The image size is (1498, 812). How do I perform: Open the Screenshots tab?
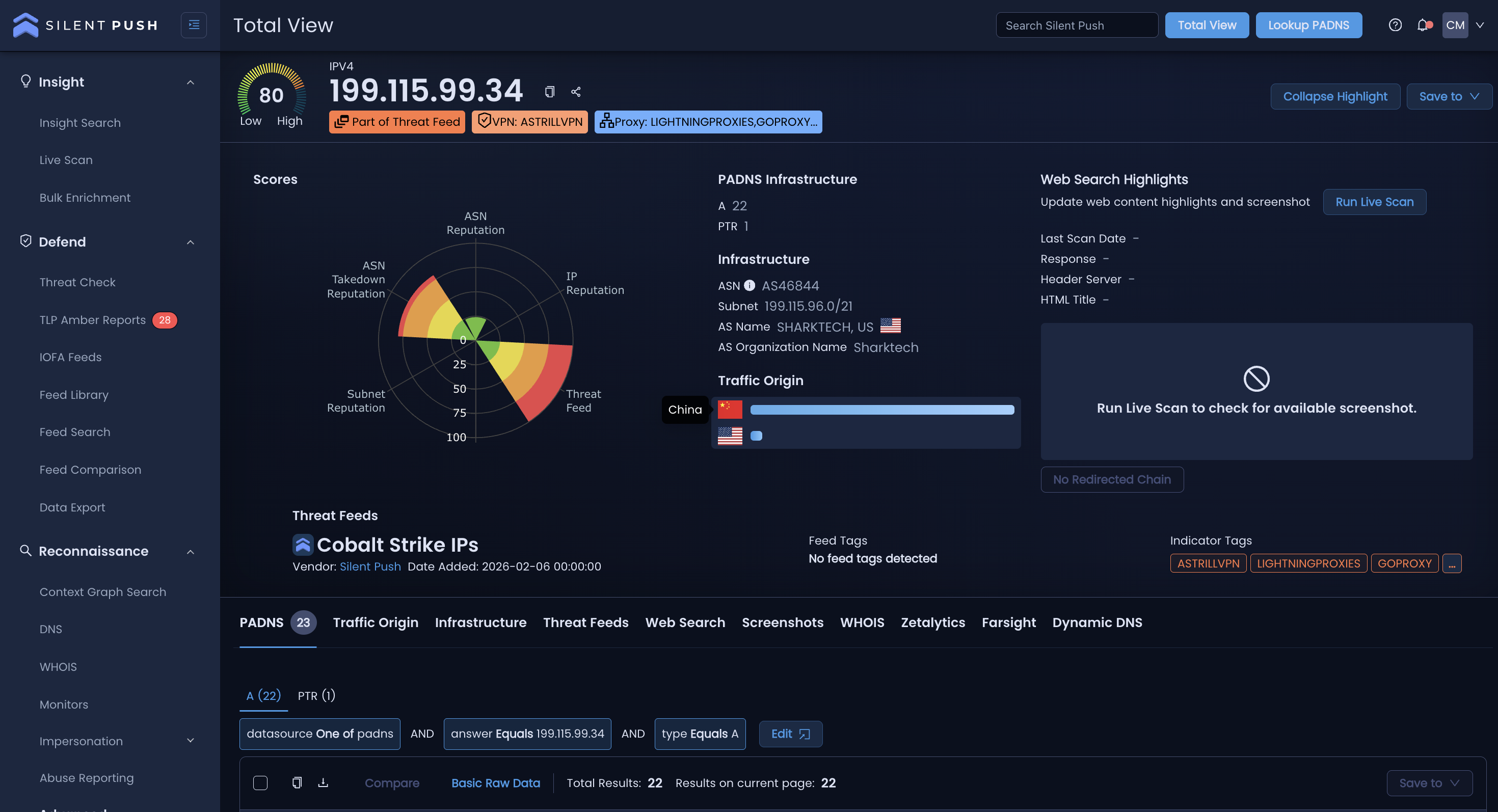782,622
